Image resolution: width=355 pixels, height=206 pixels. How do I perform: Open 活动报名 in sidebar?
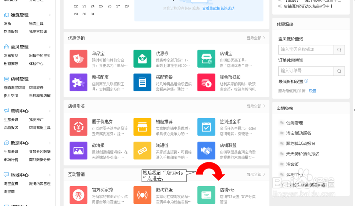click(11, 128)
